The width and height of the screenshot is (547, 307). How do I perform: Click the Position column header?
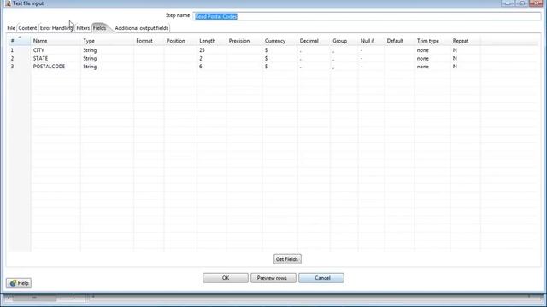click(180, 41)
